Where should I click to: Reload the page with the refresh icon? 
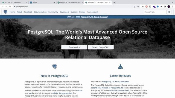click(10, 7)
